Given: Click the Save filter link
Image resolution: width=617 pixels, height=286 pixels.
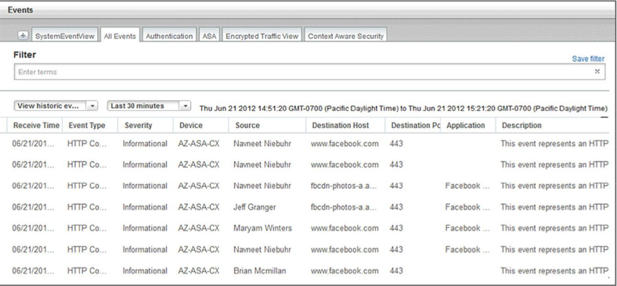Looking at the screenshot, I should [x=588, y=59].
